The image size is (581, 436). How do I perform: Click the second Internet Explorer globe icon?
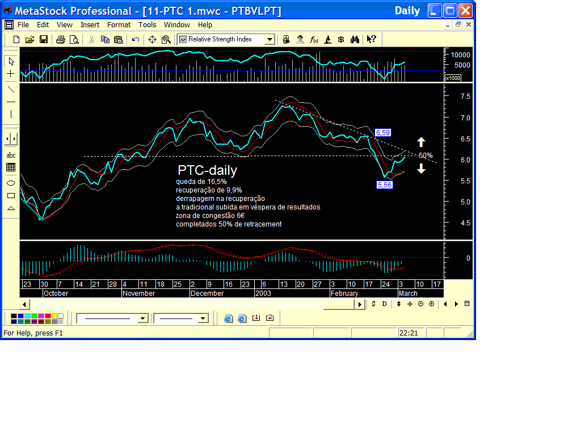coord(242,318)
